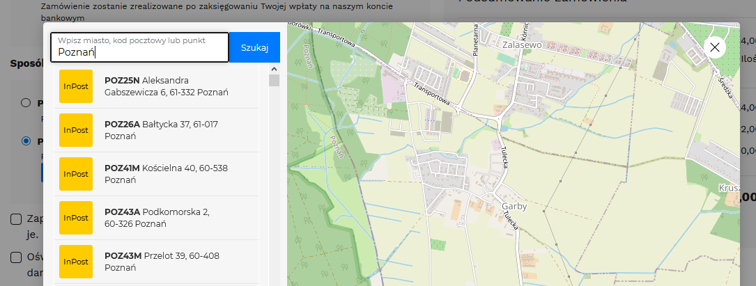Tick the checkbox beside the Ośw… text
The height and width of the screenshot is (286, 756).
tap(16, 257)
